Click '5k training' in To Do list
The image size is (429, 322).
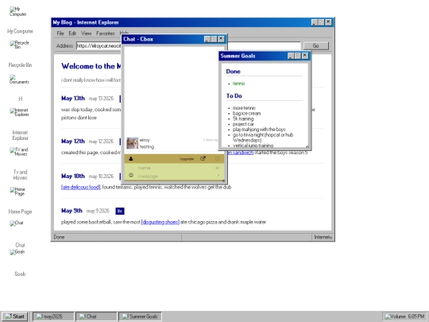tap(243, 118)
